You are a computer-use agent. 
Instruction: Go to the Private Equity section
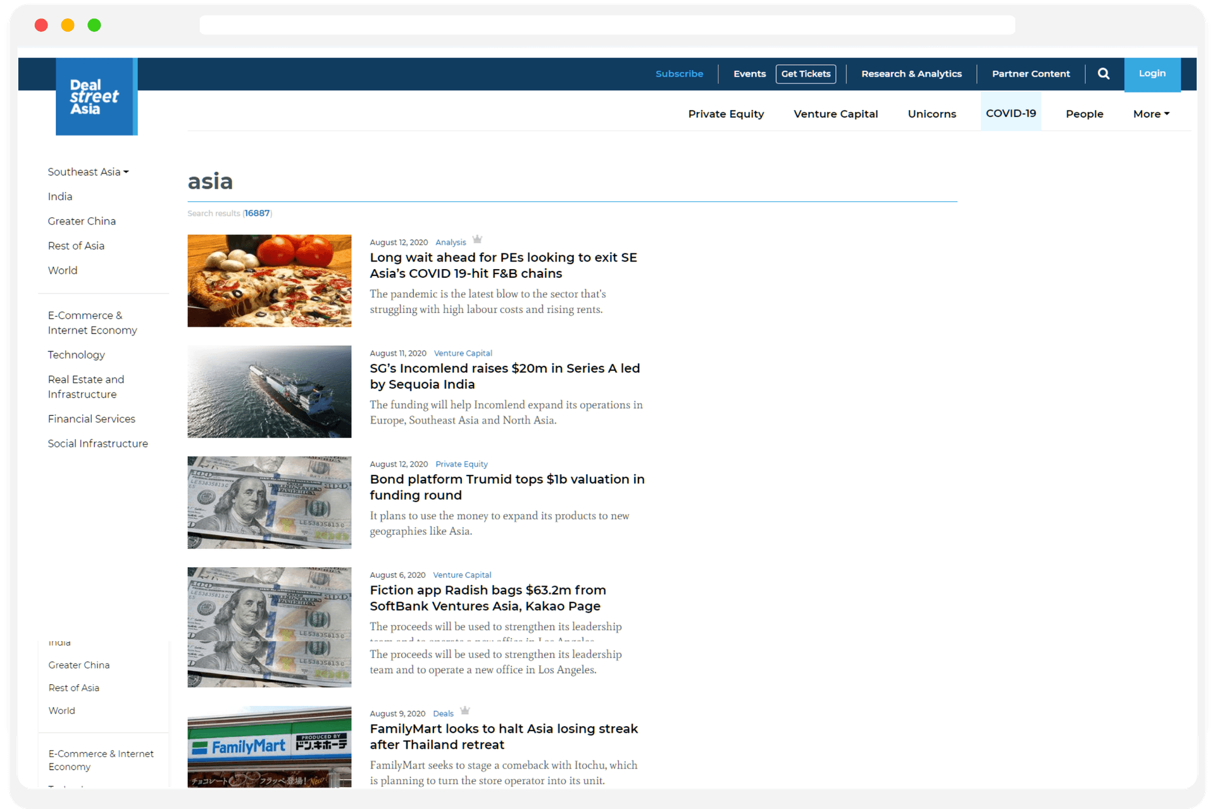click(726, 114)
